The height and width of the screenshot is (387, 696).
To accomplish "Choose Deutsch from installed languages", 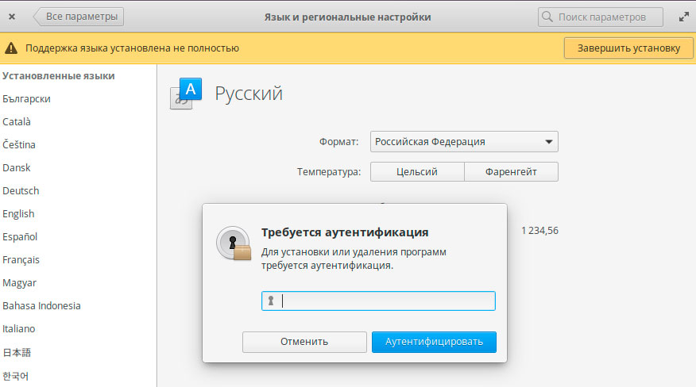I will point(21,191).
